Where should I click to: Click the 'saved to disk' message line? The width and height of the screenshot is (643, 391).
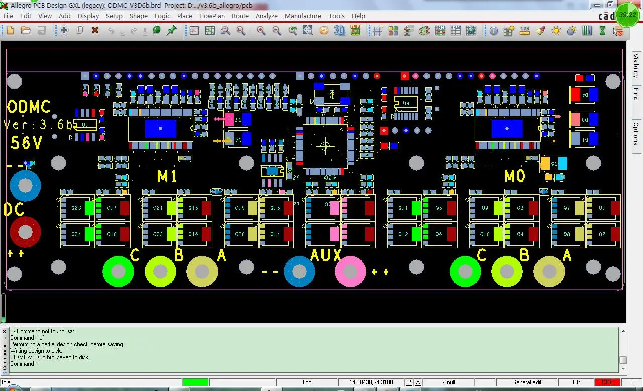[x=50, y=357]
